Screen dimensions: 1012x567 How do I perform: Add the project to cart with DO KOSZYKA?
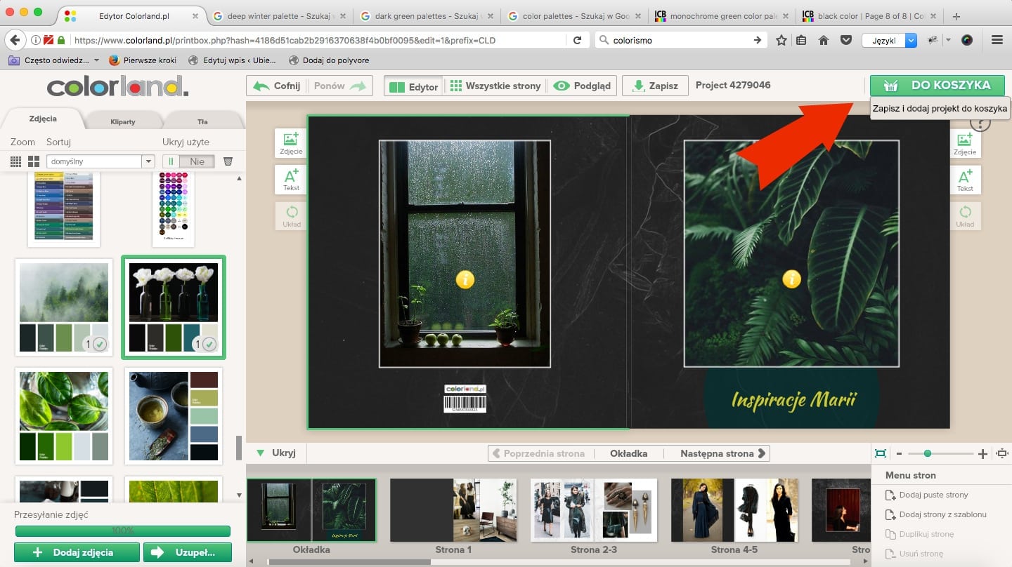(x=937, y=86)
